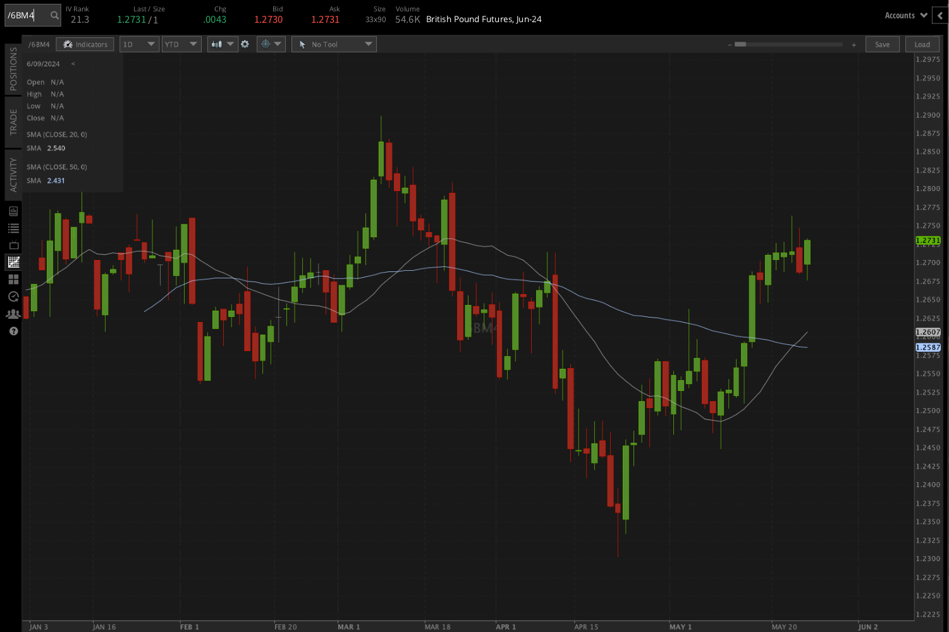Open the No Tool drawing dropdown

click(x=334, y=44)
